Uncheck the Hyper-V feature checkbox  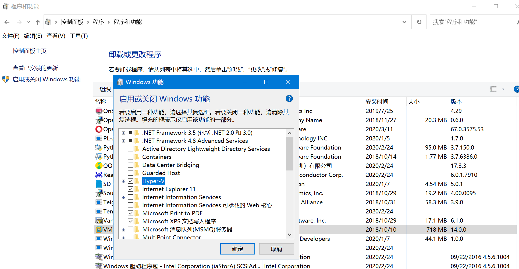point(131,181)
